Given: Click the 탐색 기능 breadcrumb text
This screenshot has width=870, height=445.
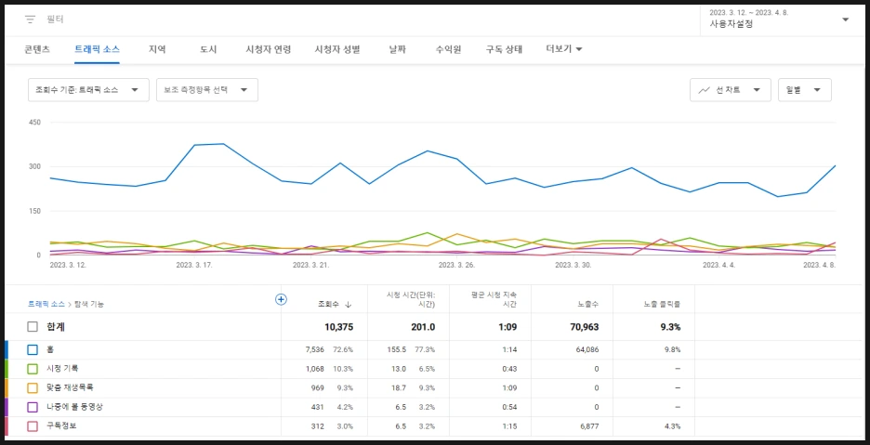Looking at the screenshot, I should click(89, 304).
